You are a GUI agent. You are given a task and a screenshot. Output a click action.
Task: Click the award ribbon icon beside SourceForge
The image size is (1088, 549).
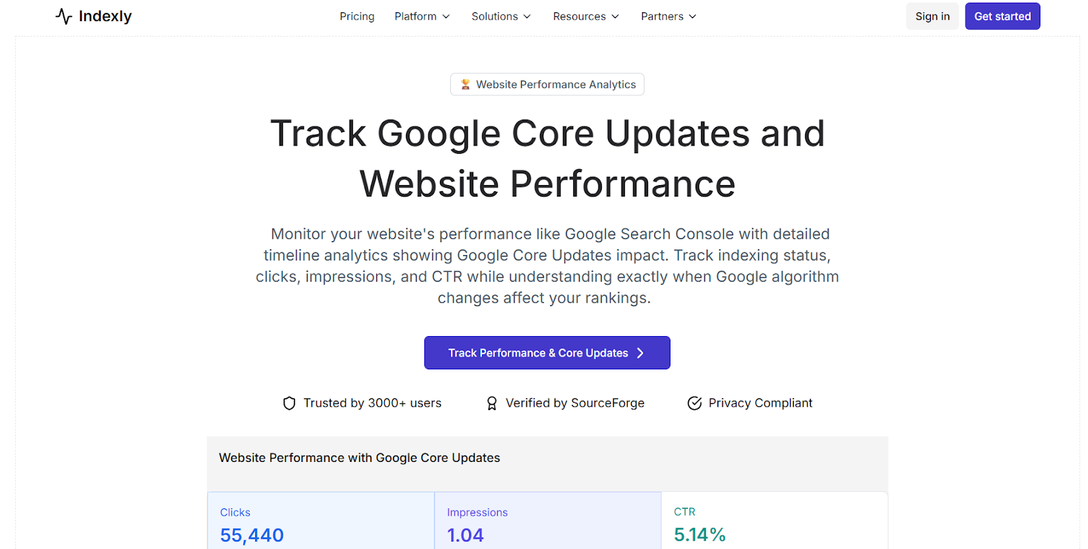click(492, 403)
